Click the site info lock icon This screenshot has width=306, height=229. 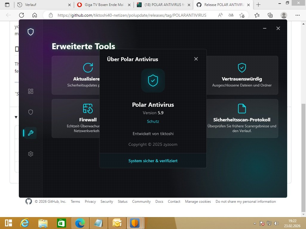pyautogui.click(x=51, y=15)
